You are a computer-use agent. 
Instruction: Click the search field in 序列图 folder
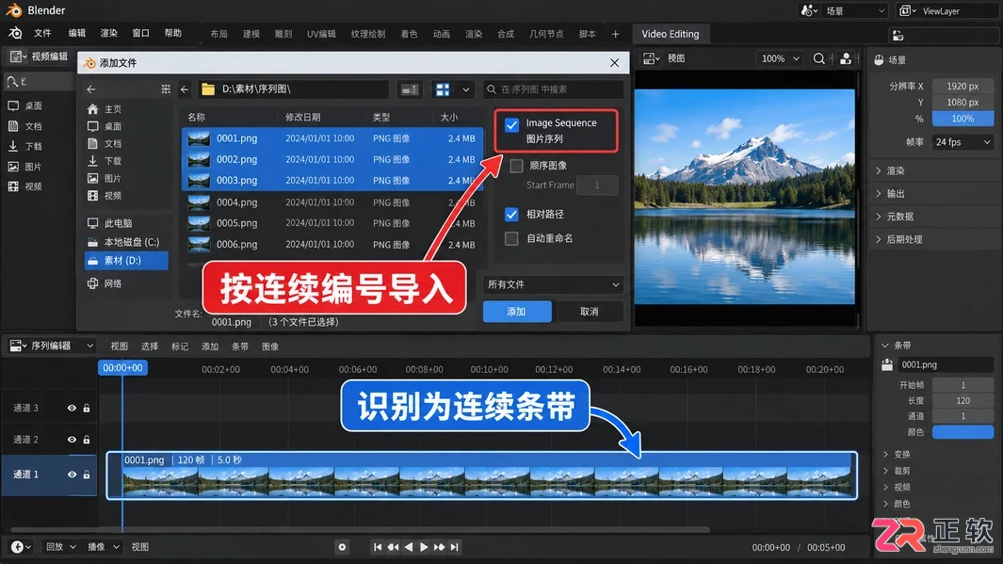coord(554,89)
